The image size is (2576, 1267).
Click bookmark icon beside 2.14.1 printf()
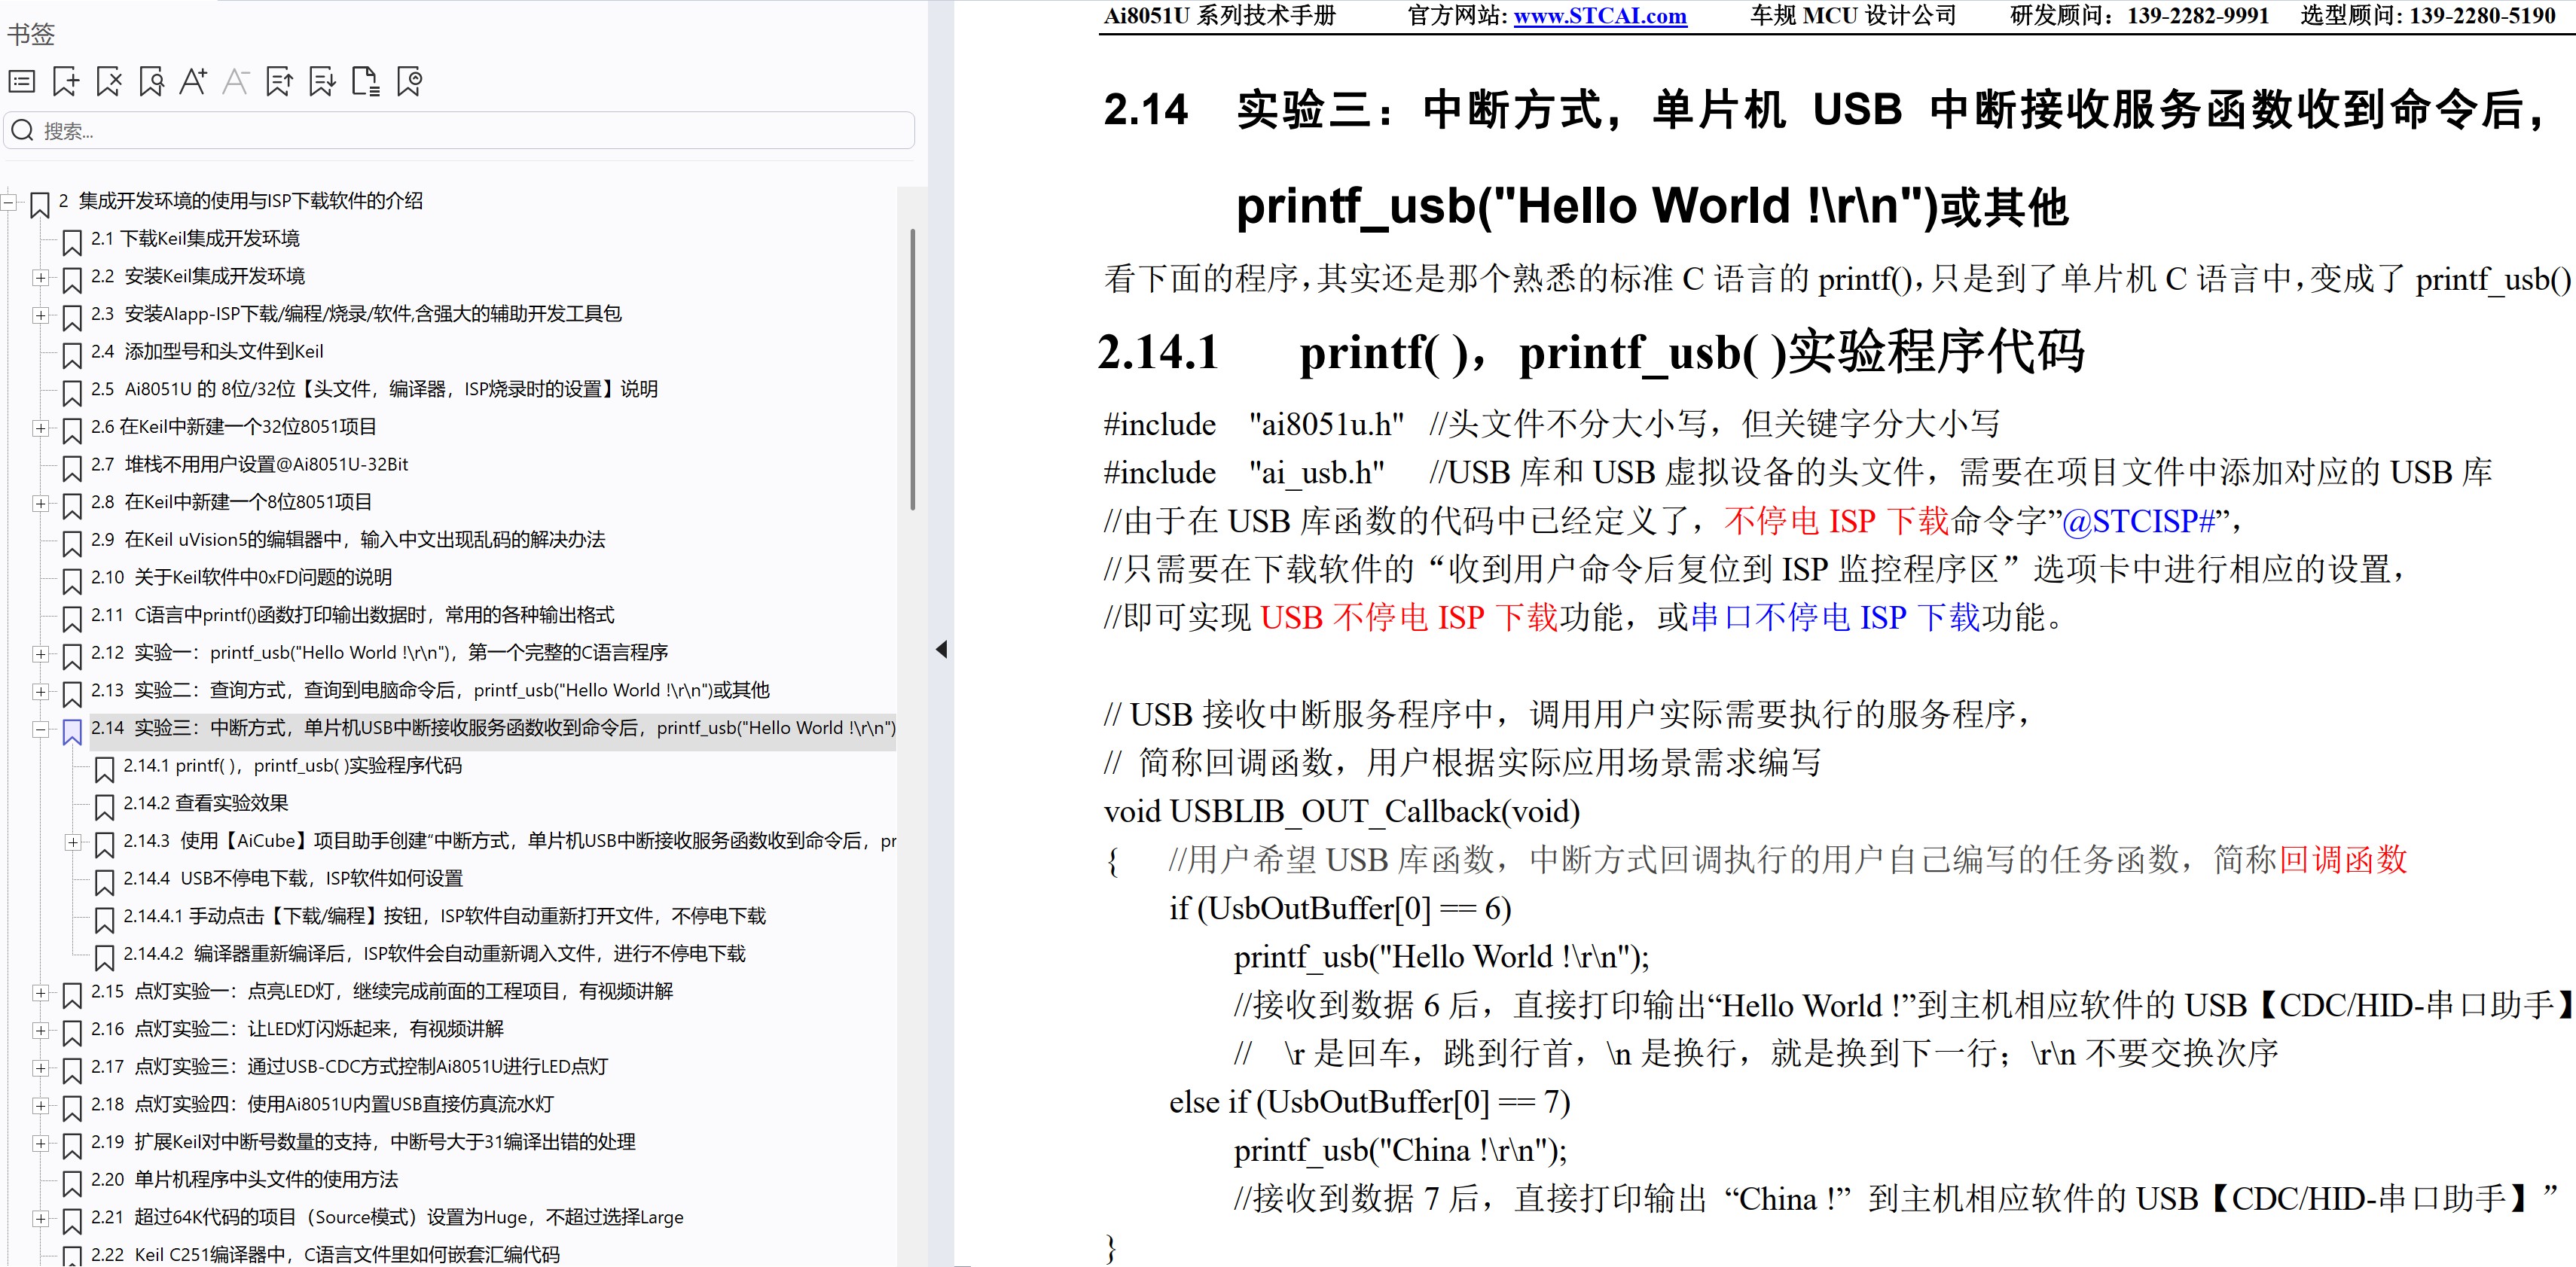[104, 769]
